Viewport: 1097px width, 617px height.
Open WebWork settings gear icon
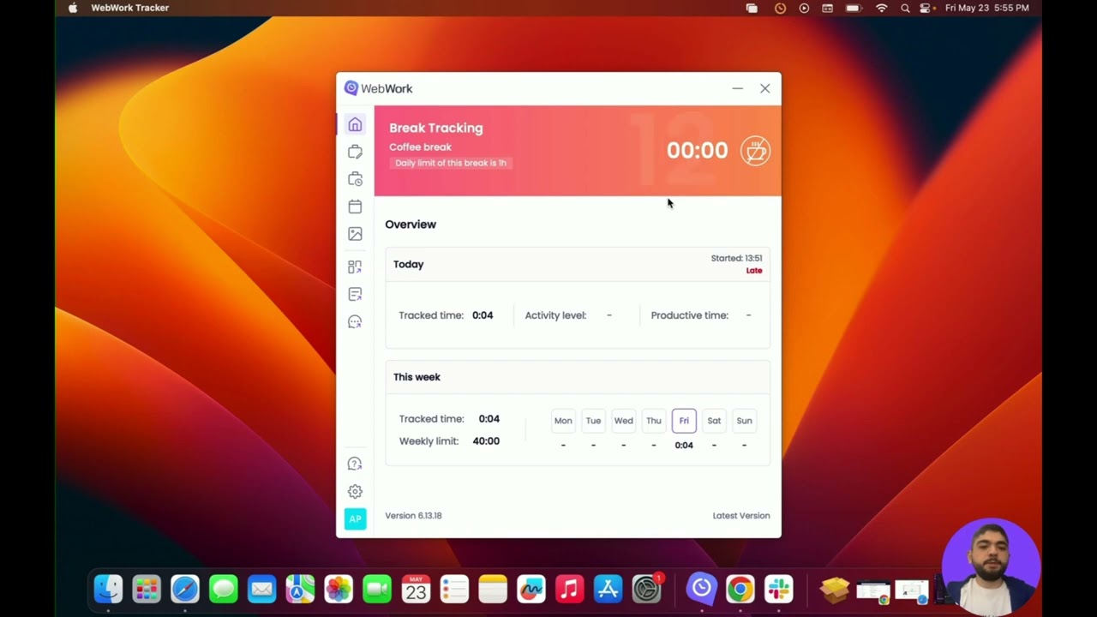pos(355,491)
